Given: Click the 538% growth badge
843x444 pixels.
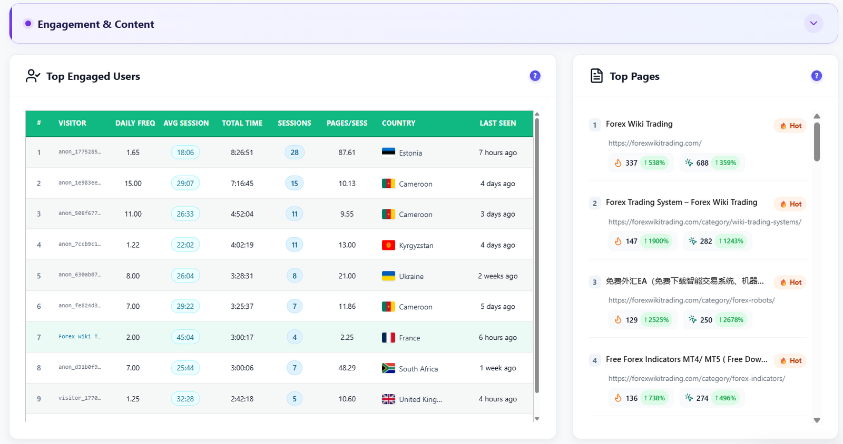Looking at the screenshot, I should [654, 163].
